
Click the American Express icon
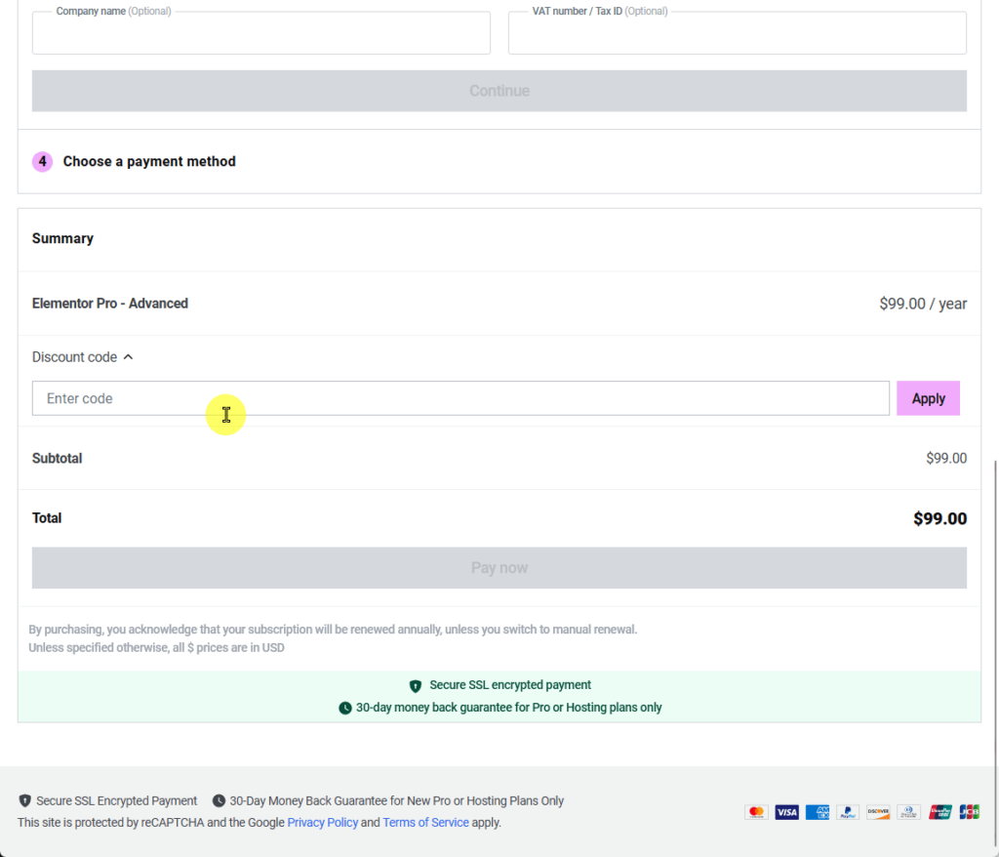818,812
